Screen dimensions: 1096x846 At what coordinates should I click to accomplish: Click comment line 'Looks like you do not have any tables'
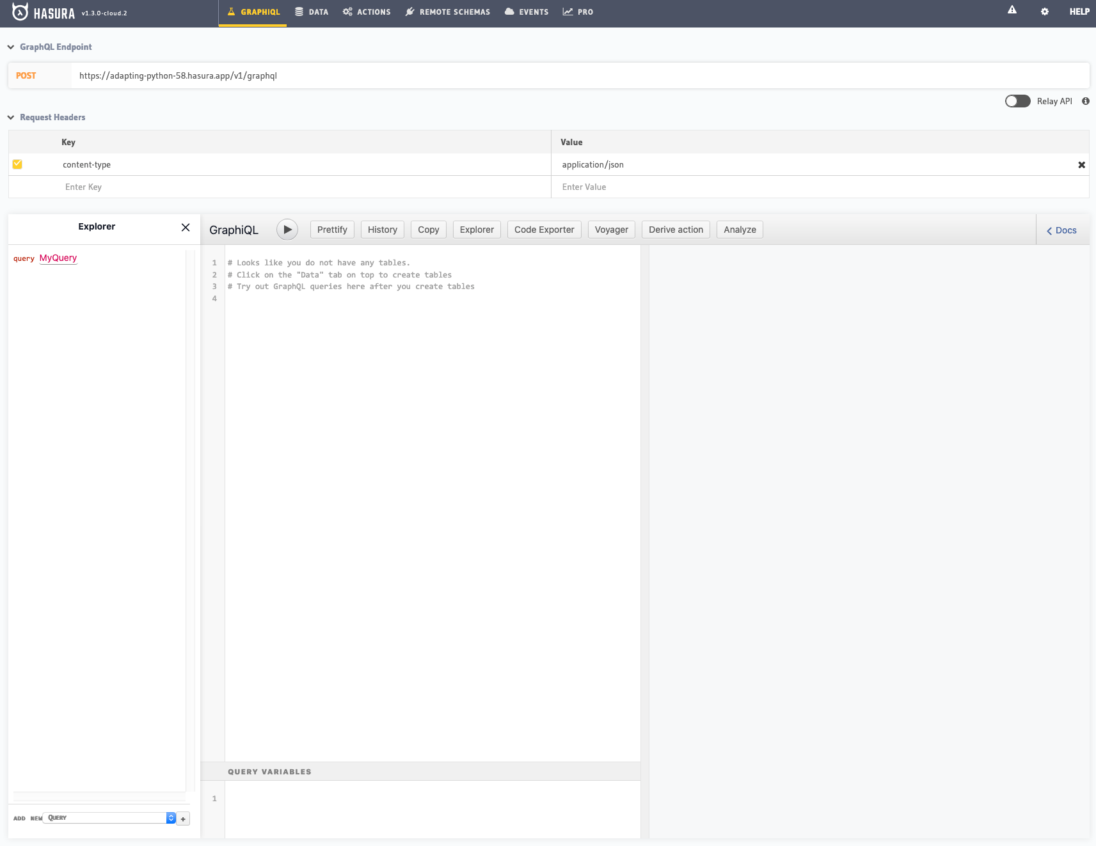click(x=319, y=263)
